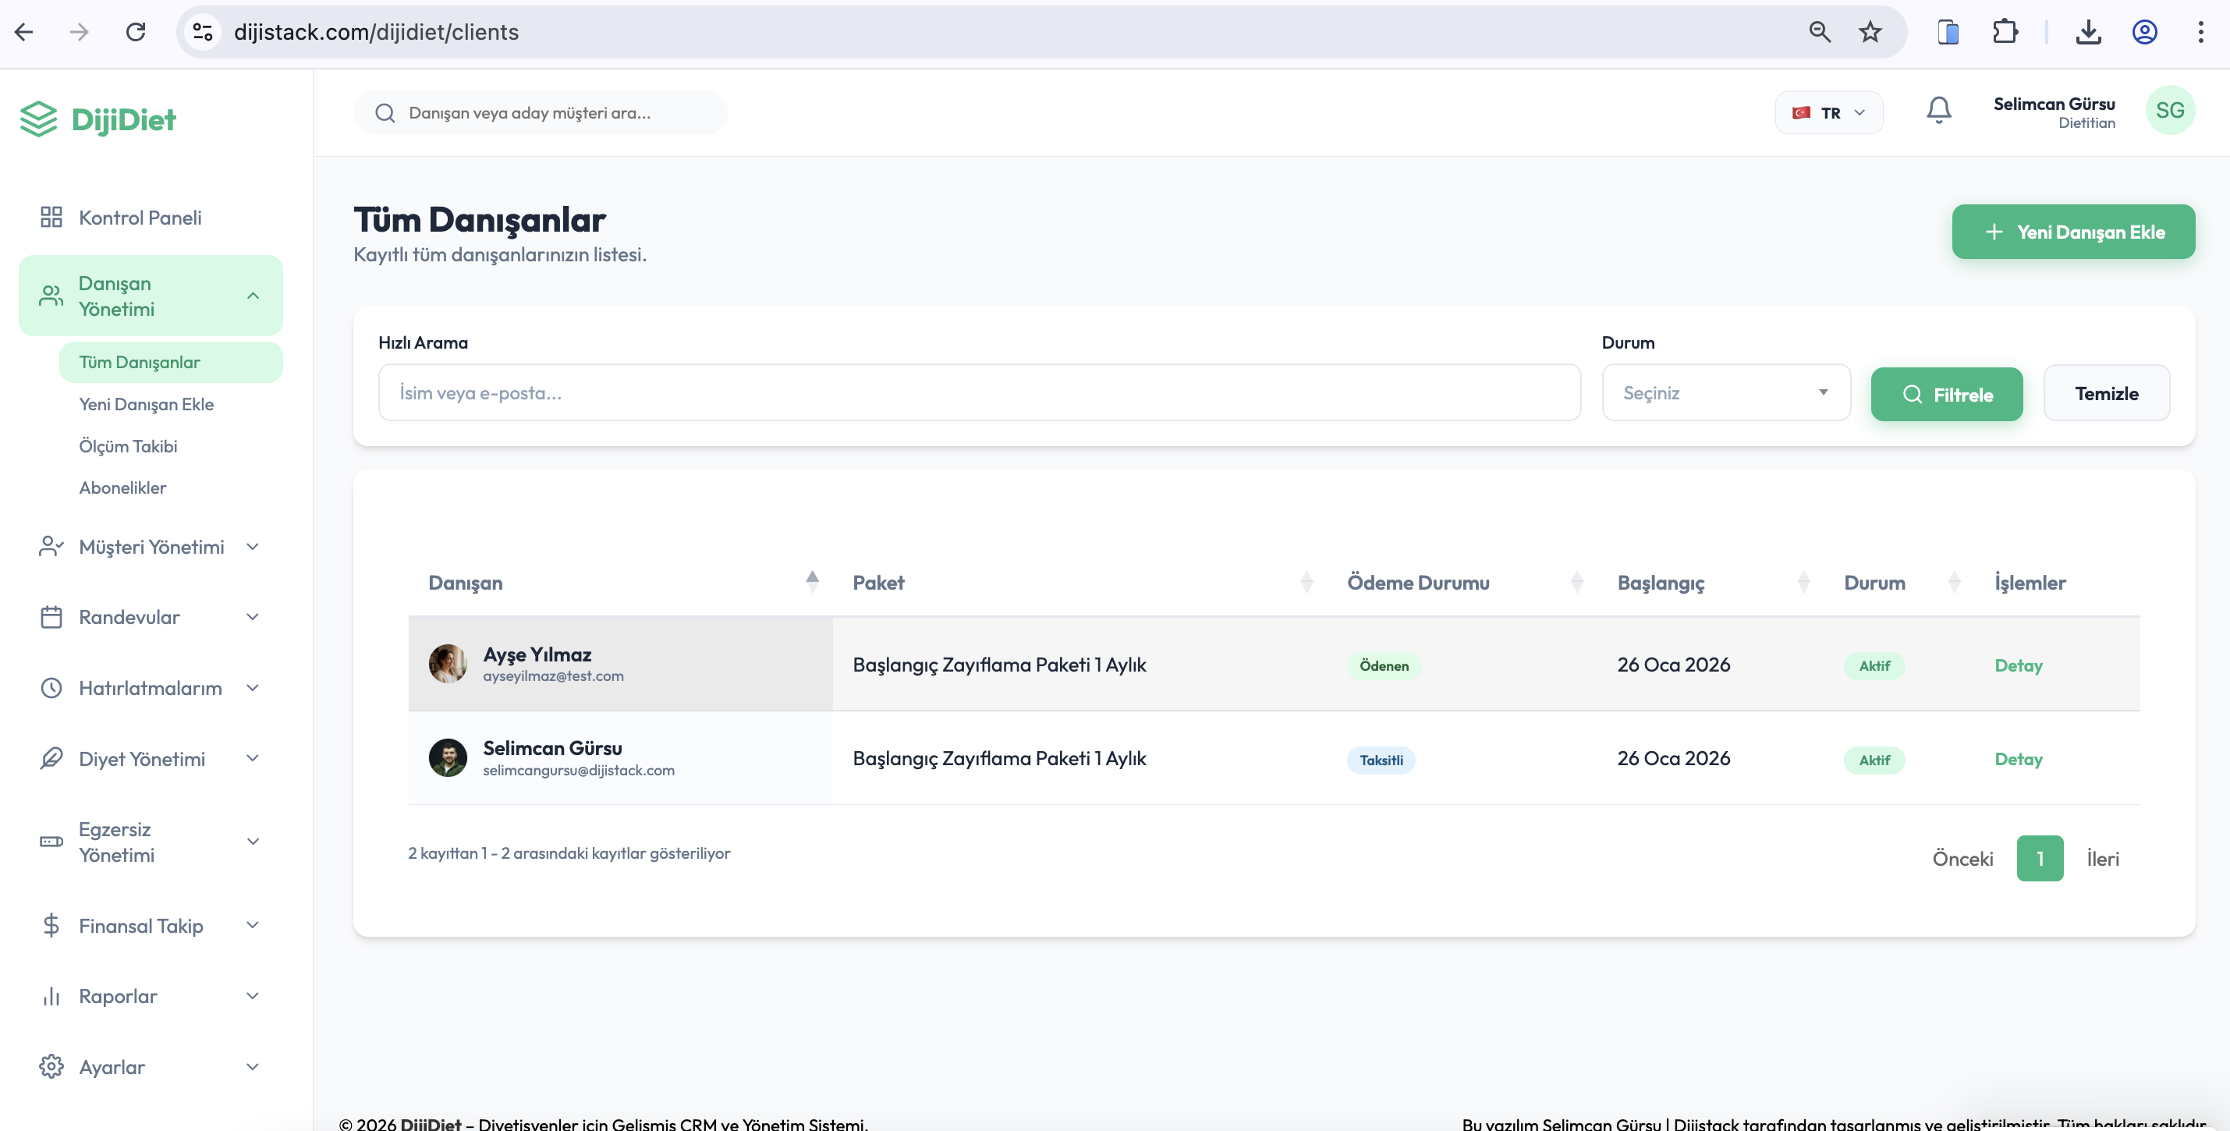Open Detay for Ayşe Yılmaz
2230x1131 pixels.
pos(2018,665)
